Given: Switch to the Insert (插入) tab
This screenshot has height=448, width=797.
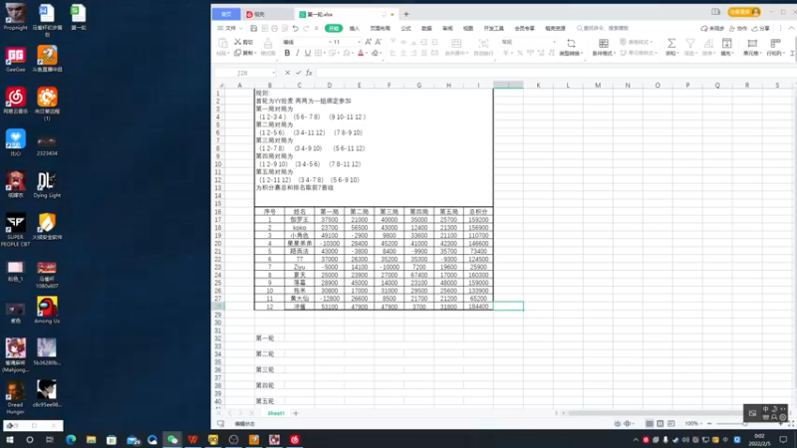Looking at the screenshot, I should click(355, 29).
